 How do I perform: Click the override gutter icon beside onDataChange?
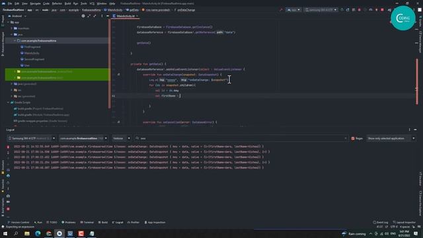pos(119,75)
